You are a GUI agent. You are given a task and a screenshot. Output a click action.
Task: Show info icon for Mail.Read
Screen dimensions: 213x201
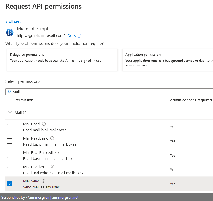(44, 124)
